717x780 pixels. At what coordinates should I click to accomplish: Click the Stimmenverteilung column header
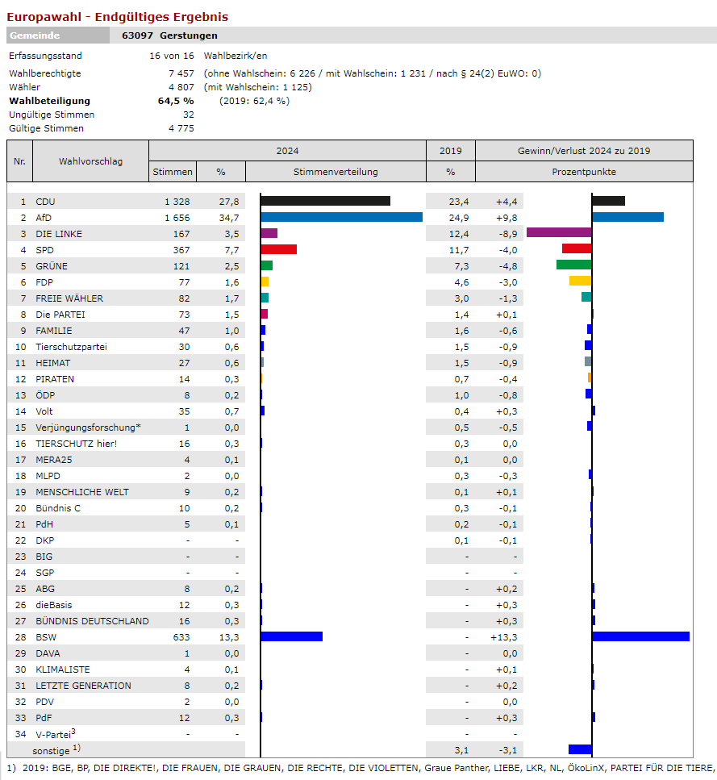(335, 172)
